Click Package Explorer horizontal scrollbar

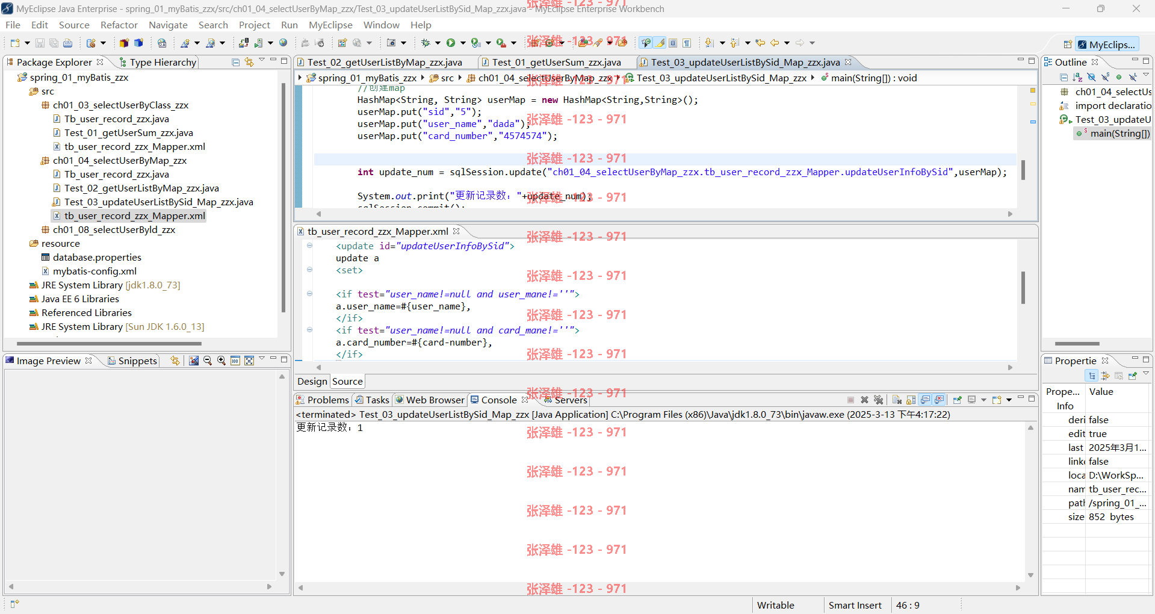(109, 343)
